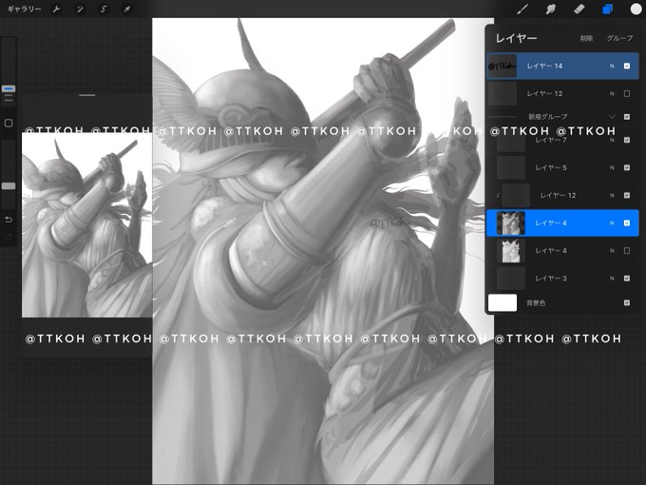Adjust the brush size slider
The height and width of the screenshot is (485, 646).
pyautogui.click(x=9, y=88)
